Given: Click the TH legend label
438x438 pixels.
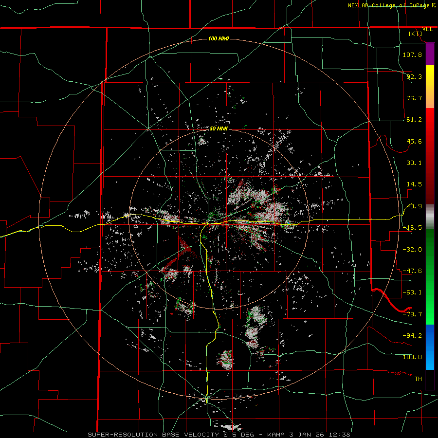Looking at the screenshot, I should 418,379.
